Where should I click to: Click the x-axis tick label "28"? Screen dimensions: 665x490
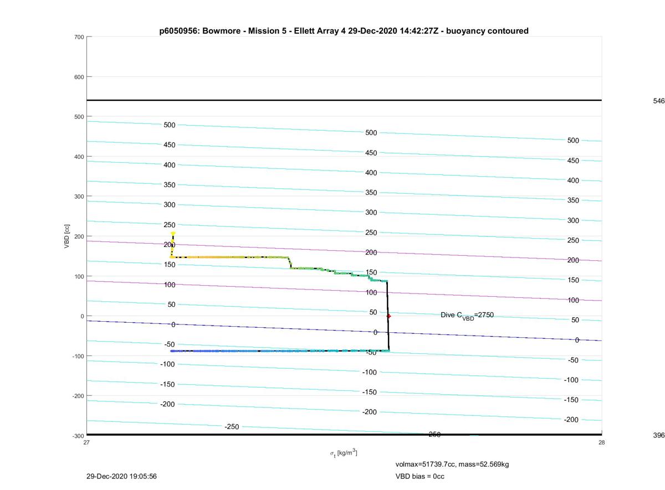pos(602,442)
